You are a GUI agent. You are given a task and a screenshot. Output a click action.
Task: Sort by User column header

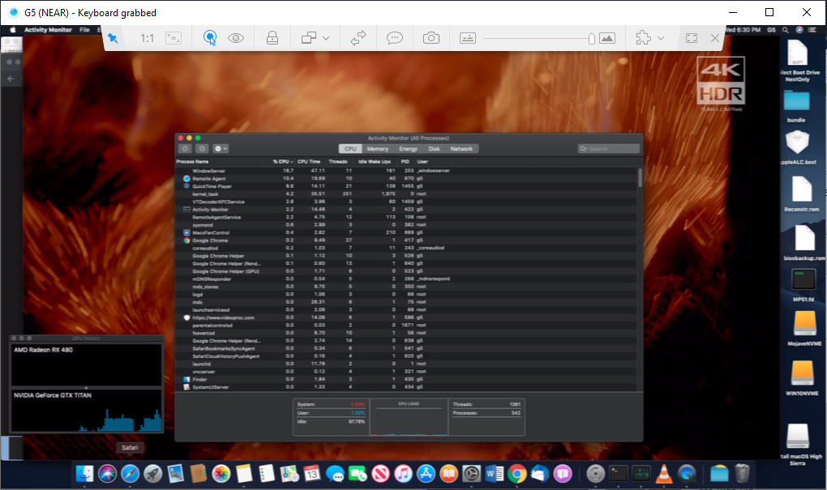(x=422, y=162)
